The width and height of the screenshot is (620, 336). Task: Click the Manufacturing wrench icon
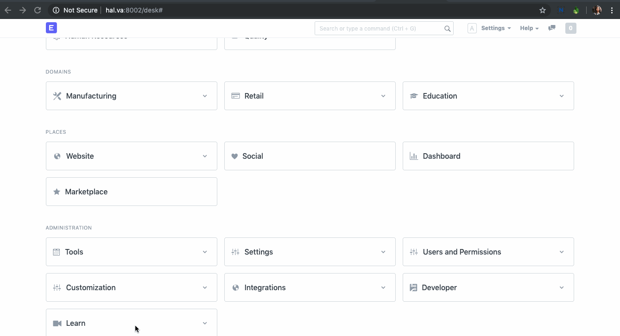click(57, 95)
